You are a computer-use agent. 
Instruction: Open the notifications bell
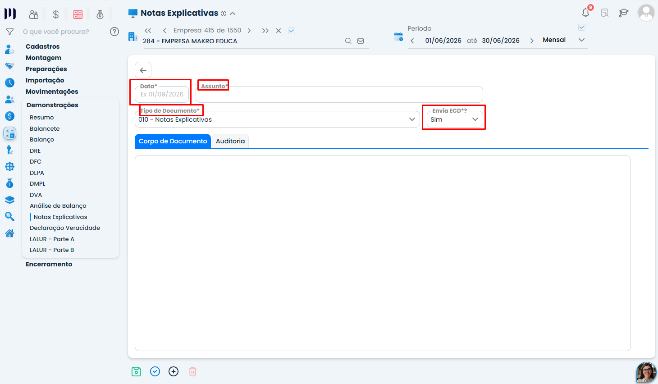pos(585,13)
